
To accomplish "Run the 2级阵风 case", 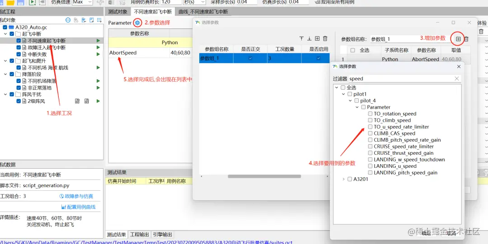I will (x=99, y=101).
